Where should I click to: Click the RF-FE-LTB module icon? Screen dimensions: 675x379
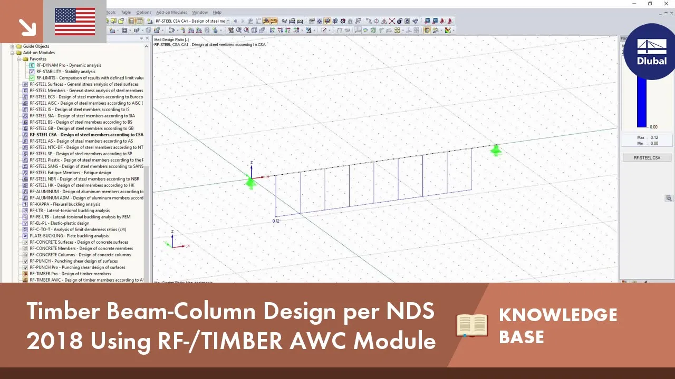click(x=25, y=217)
